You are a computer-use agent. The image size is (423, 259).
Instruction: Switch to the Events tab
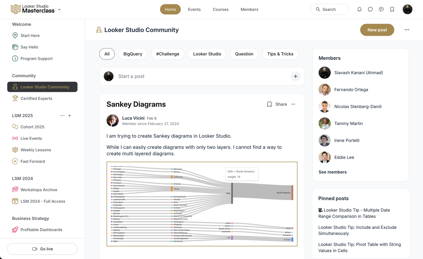[194, 9]
